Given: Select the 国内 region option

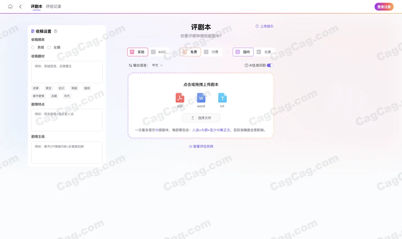Looking at the screenshot, I should [243, 52].
